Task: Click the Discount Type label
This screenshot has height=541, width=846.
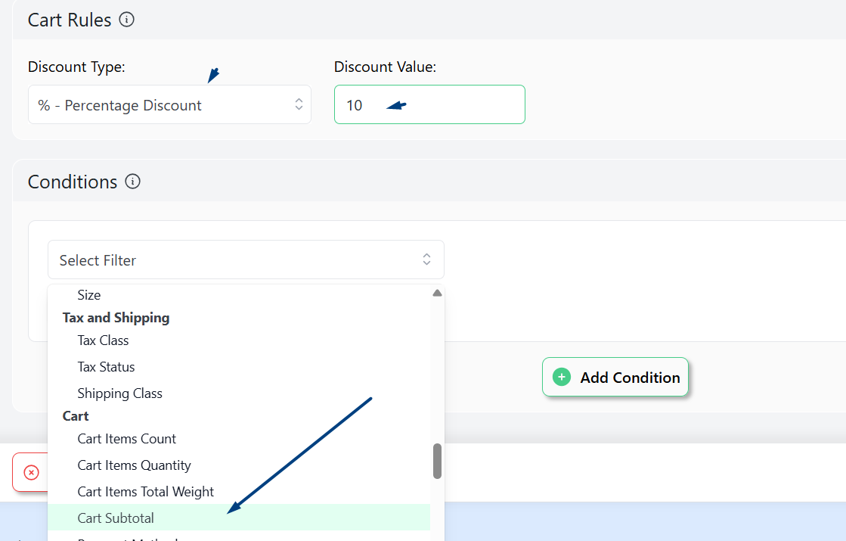Action: coord(76,67)
